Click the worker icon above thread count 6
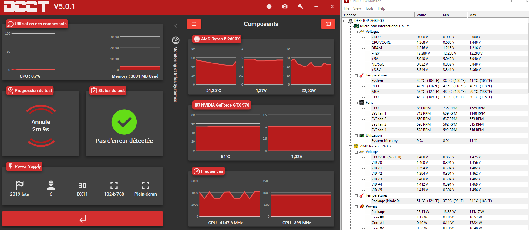This screenshot has width=529, height=230. (51, 185)
